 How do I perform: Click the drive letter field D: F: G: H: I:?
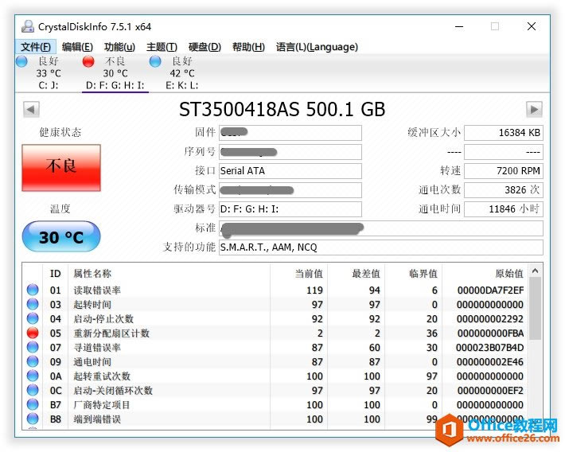290,209
